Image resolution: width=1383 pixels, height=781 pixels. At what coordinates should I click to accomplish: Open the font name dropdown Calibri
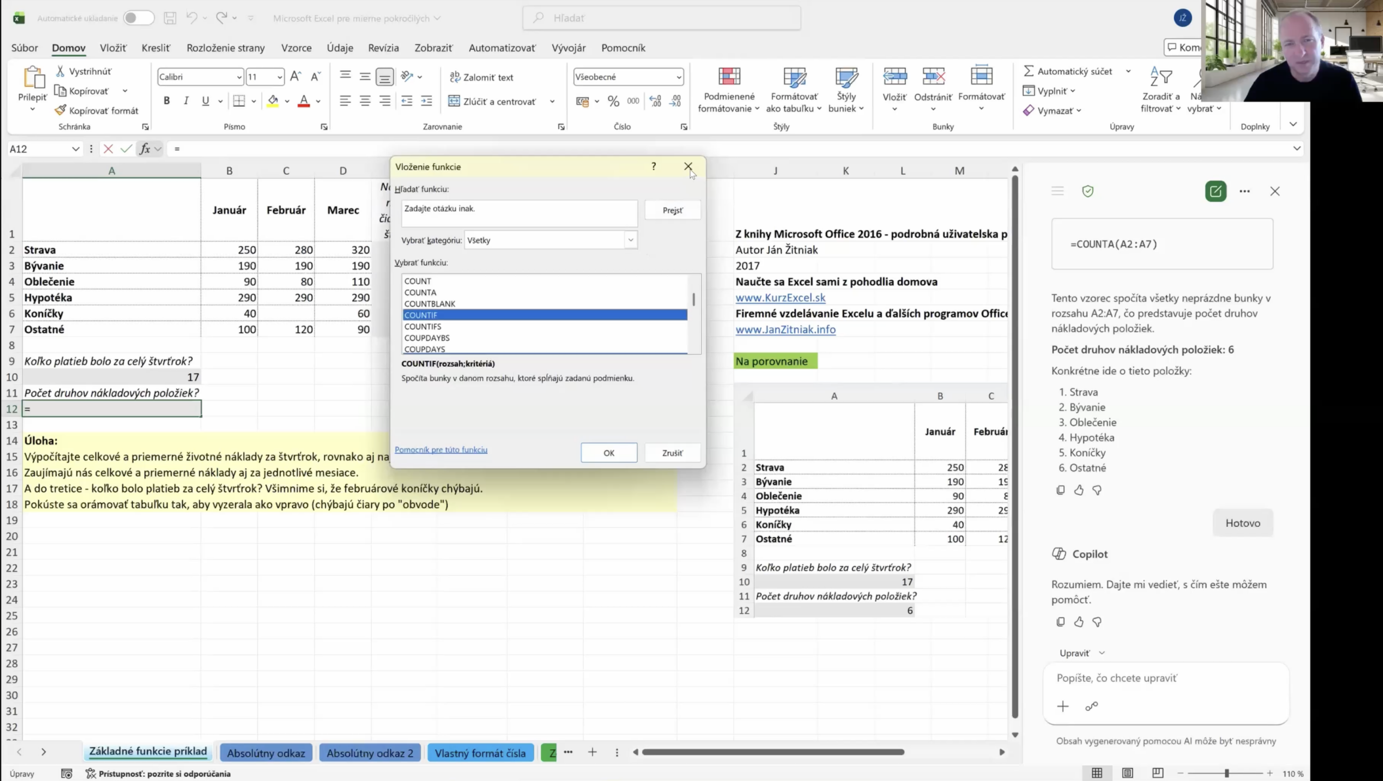point(239,77)
